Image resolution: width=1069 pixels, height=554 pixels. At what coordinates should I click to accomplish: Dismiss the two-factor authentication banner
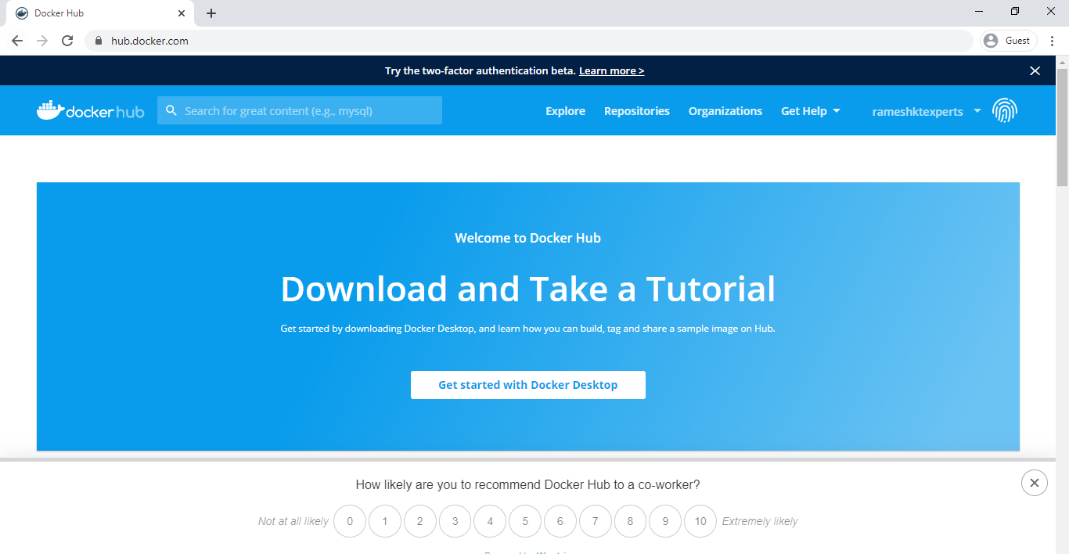pyautogui.click(x=1035, y=71)
